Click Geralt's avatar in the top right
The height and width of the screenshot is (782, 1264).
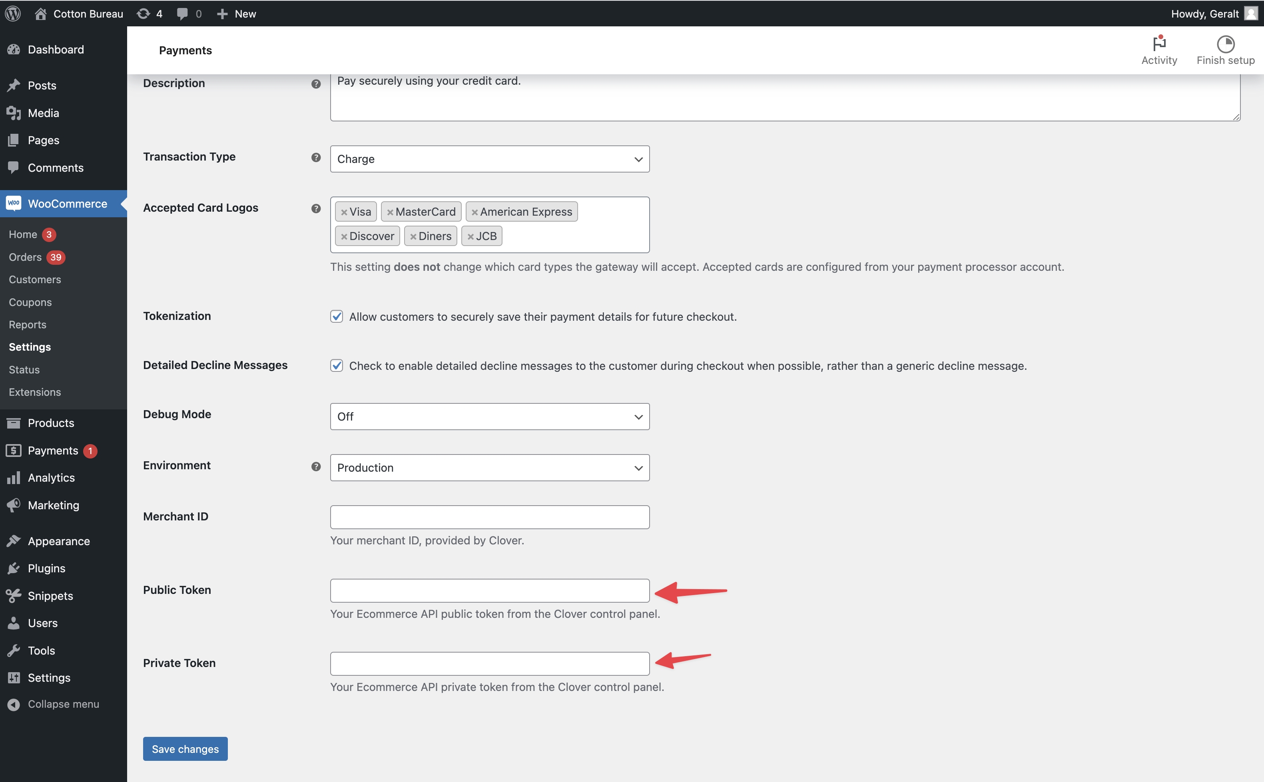1251,14
